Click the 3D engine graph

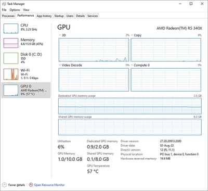[94, 50]
